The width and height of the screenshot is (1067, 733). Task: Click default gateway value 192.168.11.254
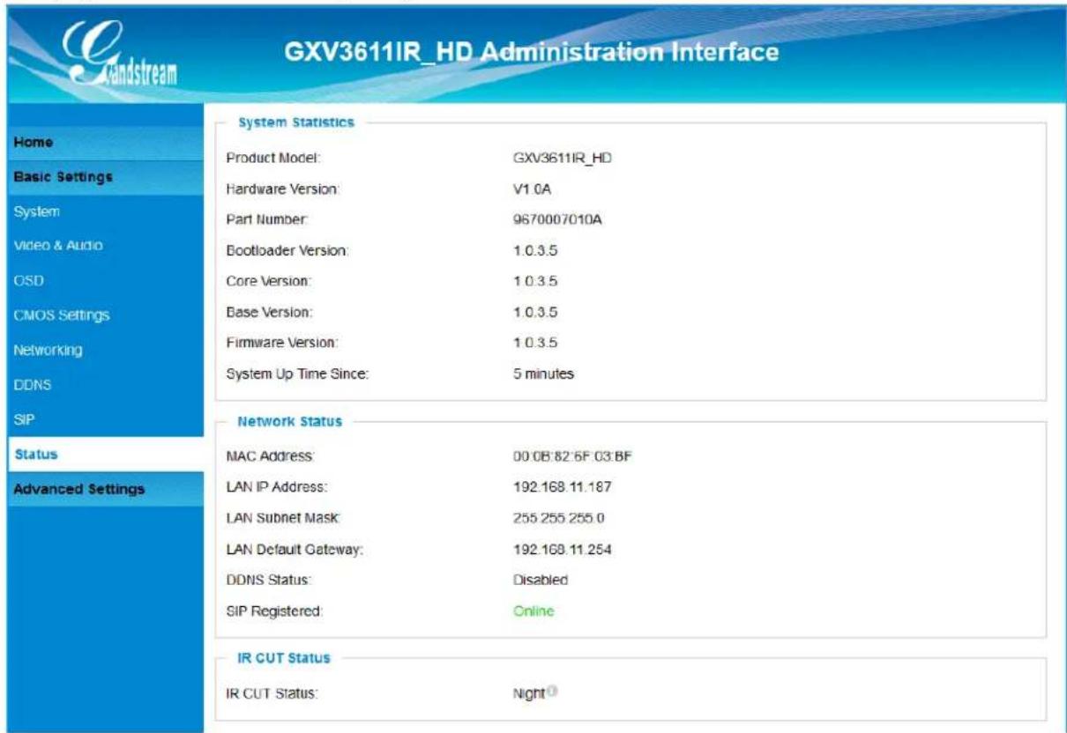[x=563, y=550]
